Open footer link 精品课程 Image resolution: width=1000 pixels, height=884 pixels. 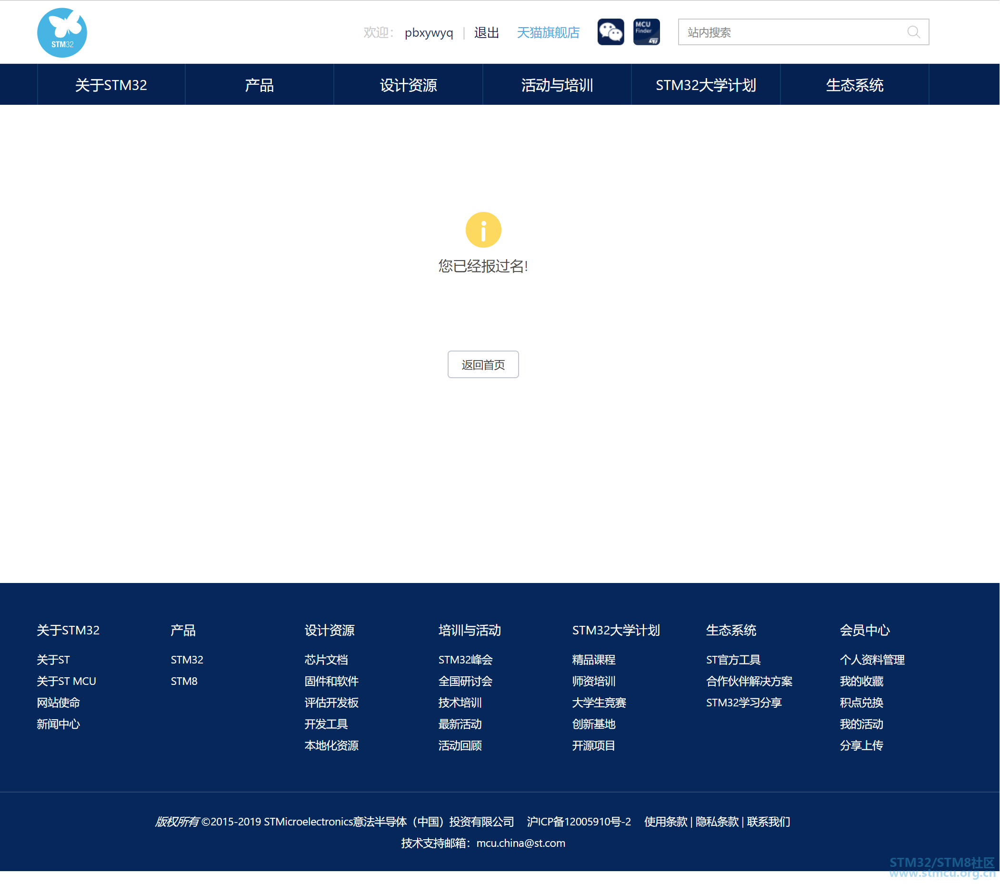coord(594,660)
